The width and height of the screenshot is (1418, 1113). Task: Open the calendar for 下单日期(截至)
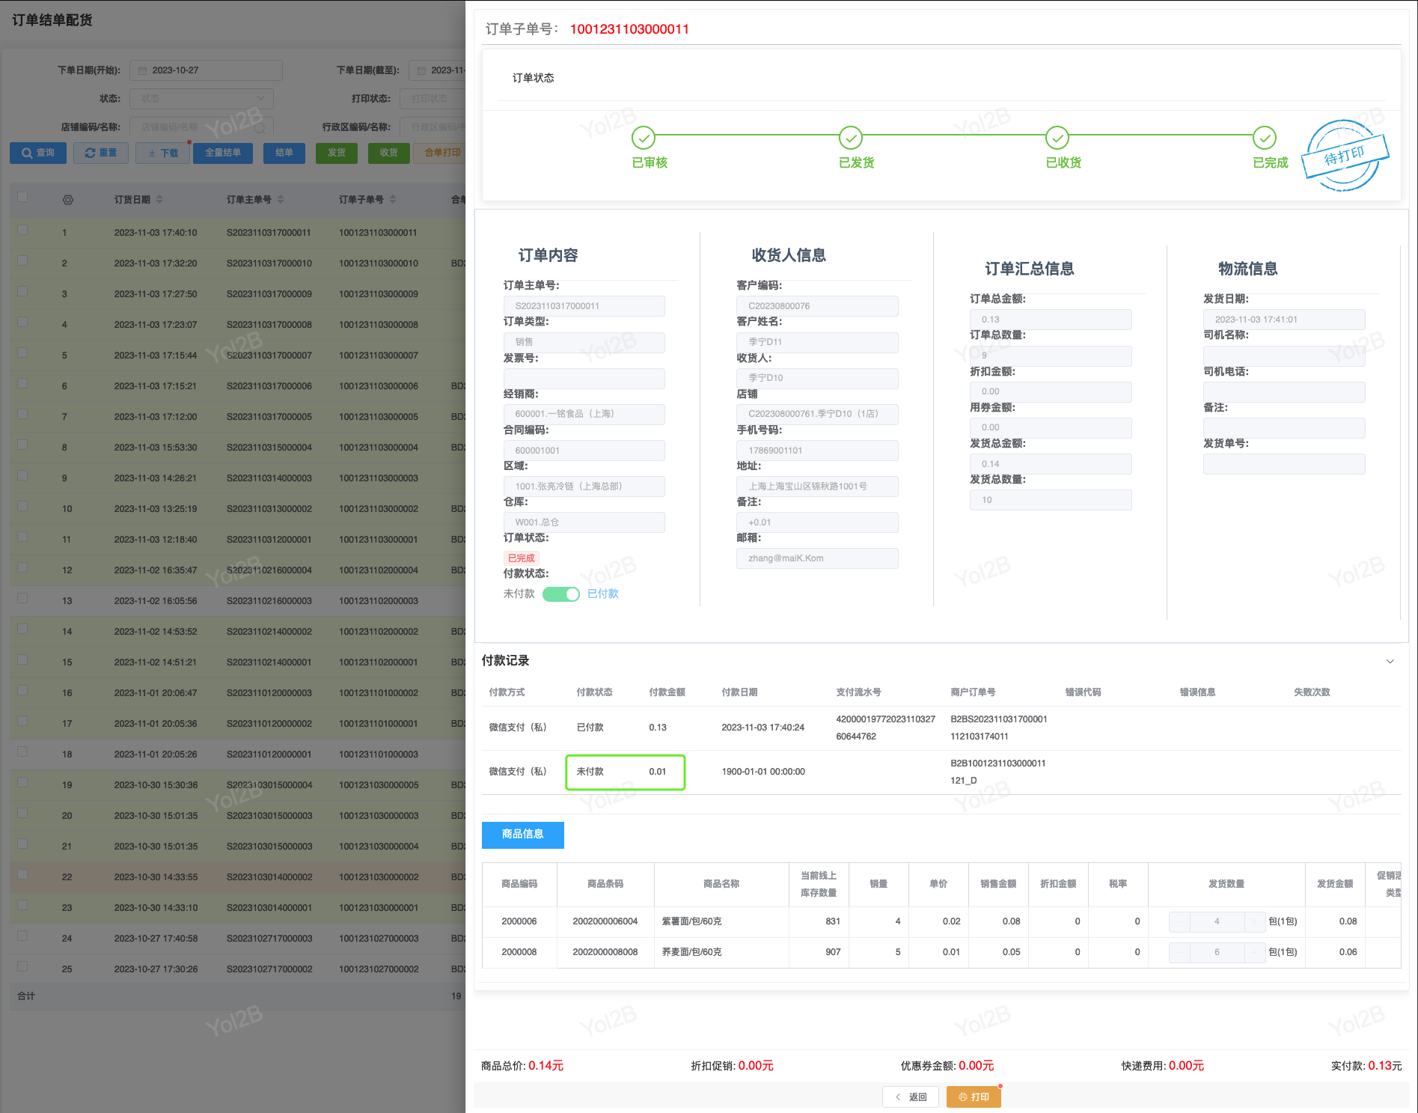[x=422, y=70]
